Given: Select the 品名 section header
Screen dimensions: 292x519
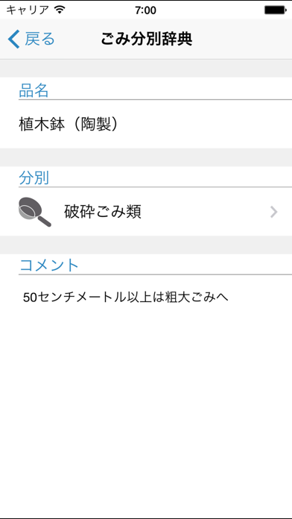Looking at the screenshot, I should 34,90.
